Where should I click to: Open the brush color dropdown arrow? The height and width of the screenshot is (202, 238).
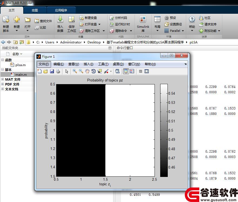(111, 71)
